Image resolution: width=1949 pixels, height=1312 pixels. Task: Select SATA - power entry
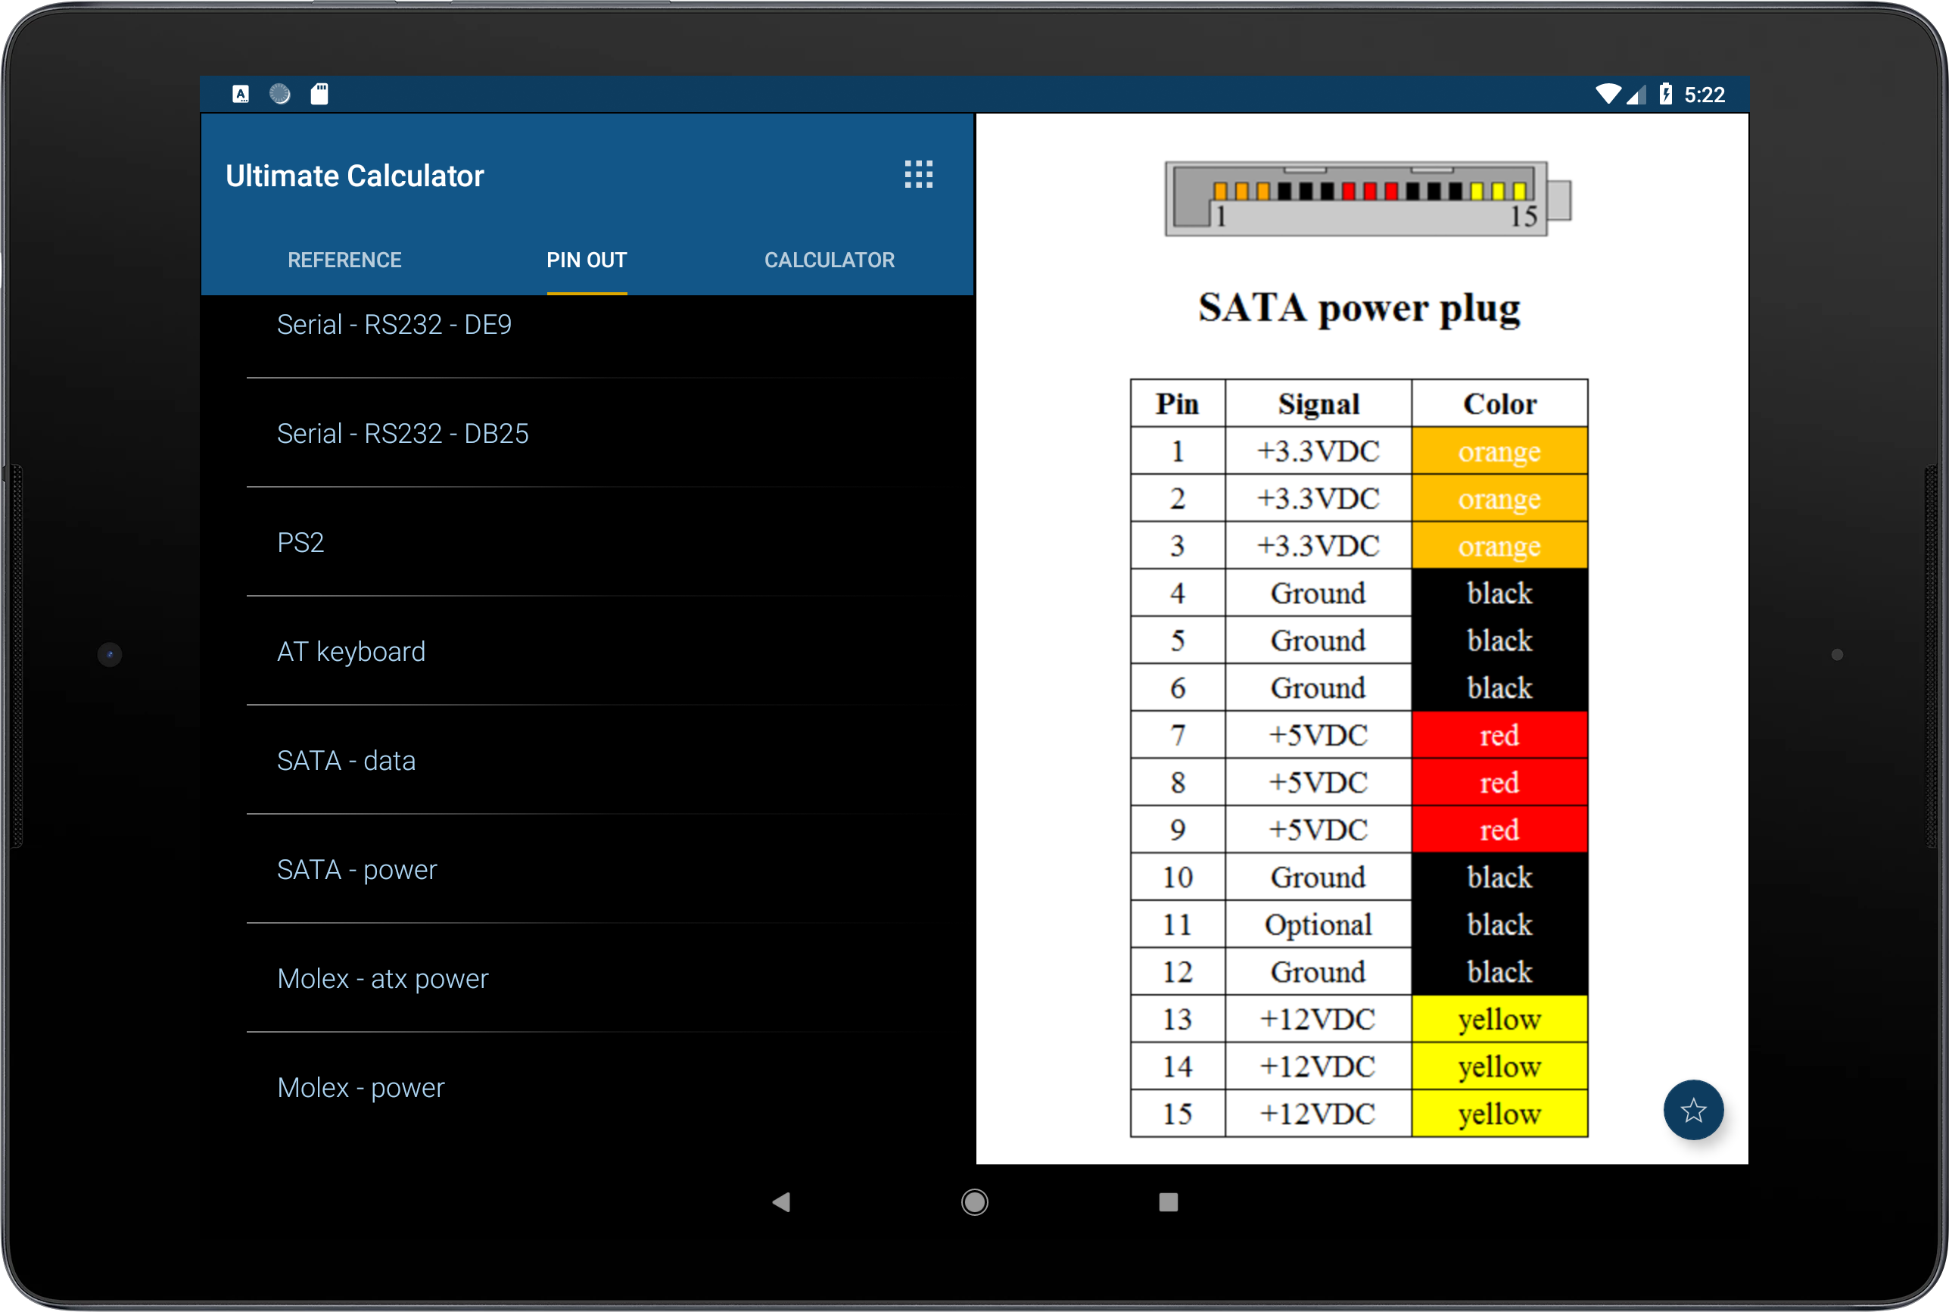356,869
